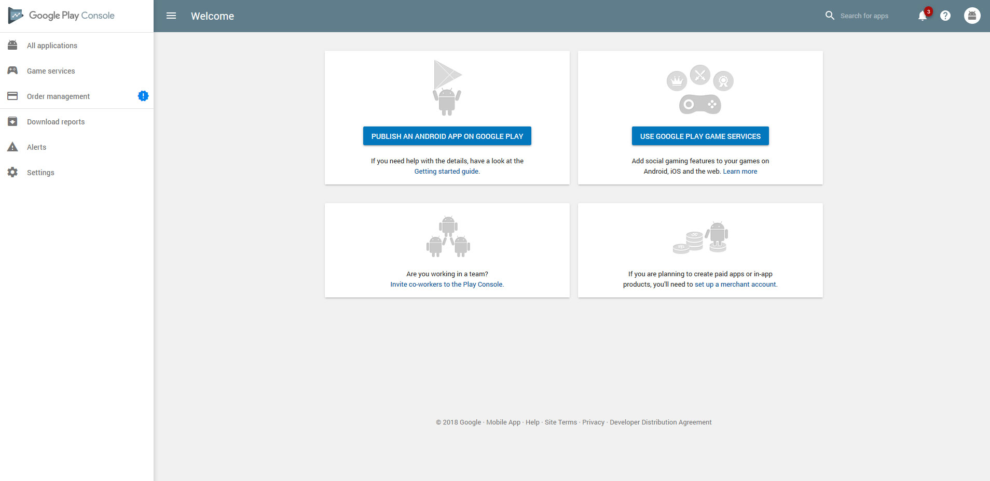Click the Order management alert badge
Screen dimensions: 990x481
(143, 96)
